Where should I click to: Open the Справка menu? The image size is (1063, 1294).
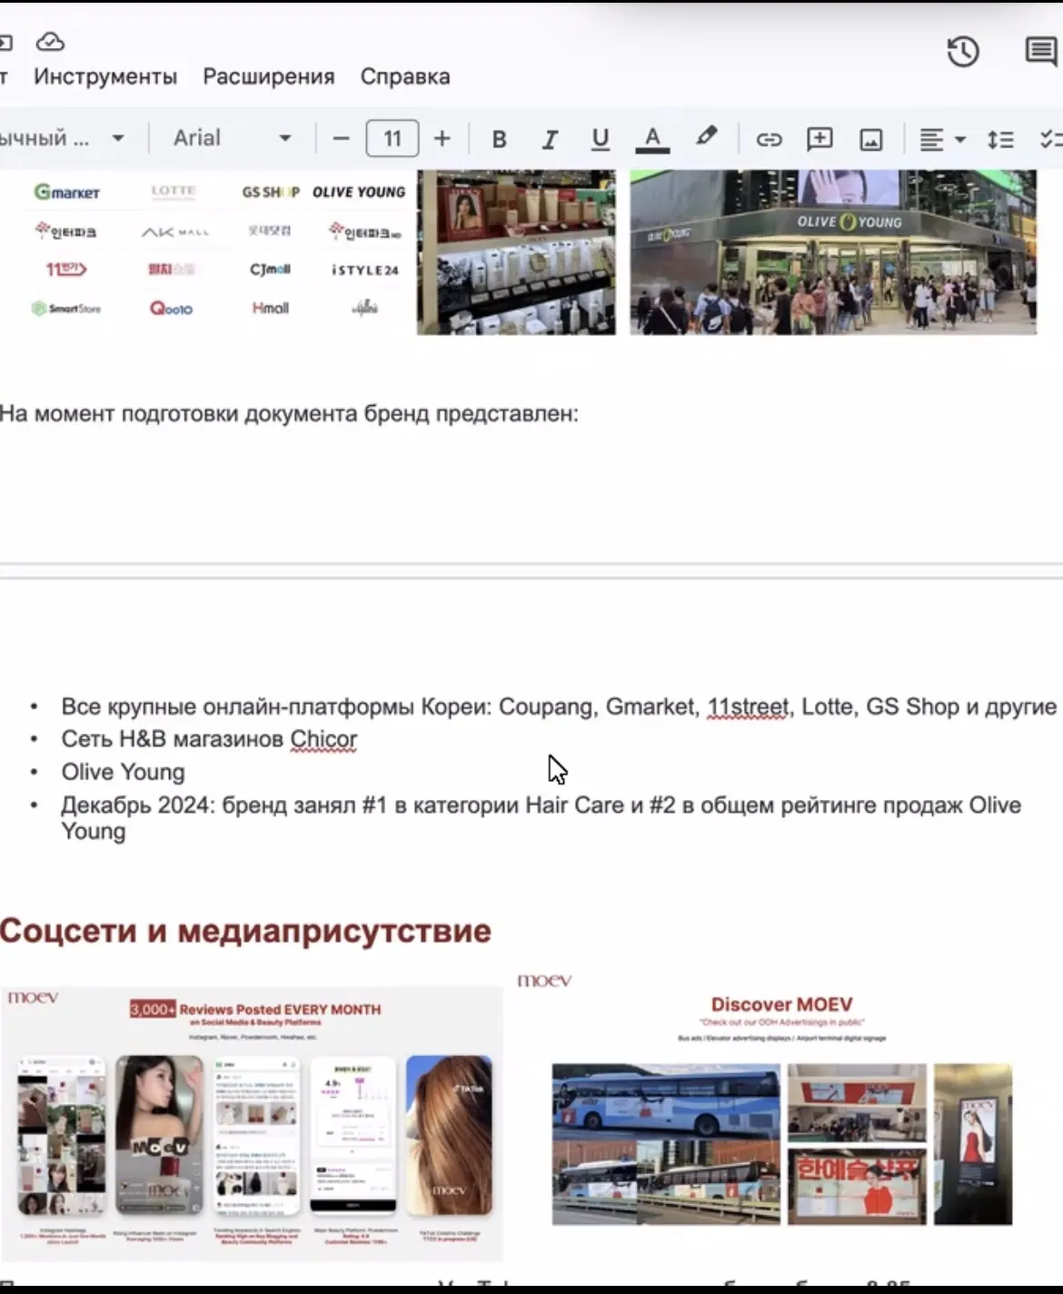[x=405, y=76]
